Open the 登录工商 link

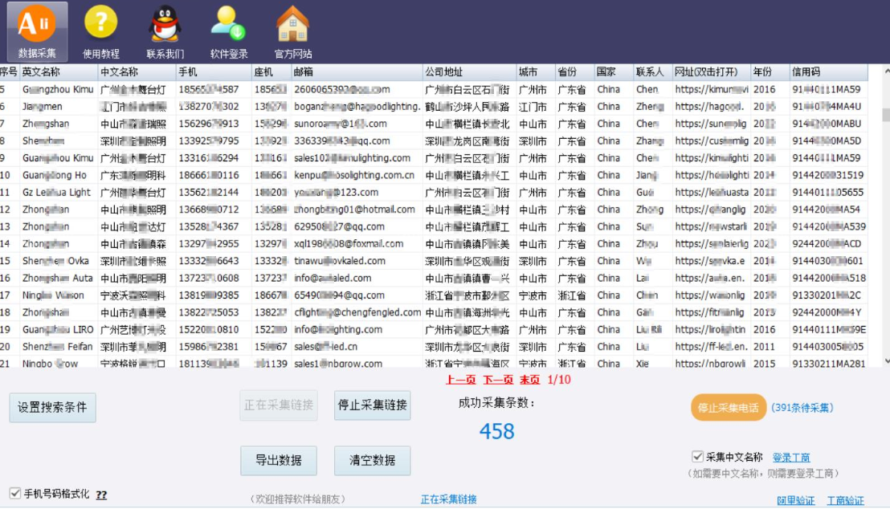point(790,458)
